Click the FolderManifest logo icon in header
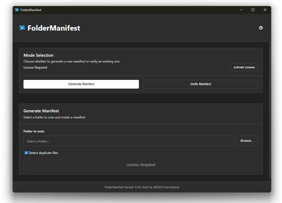282x203 pixels. tap(22, 28)
